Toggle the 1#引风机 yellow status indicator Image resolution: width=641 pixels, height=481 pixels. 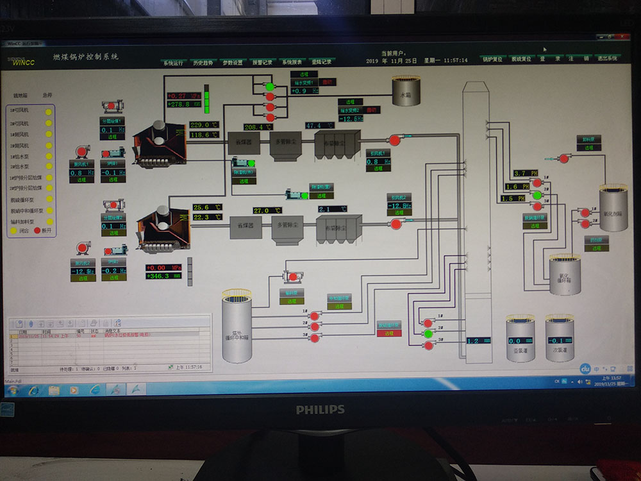tap(49, 112)
